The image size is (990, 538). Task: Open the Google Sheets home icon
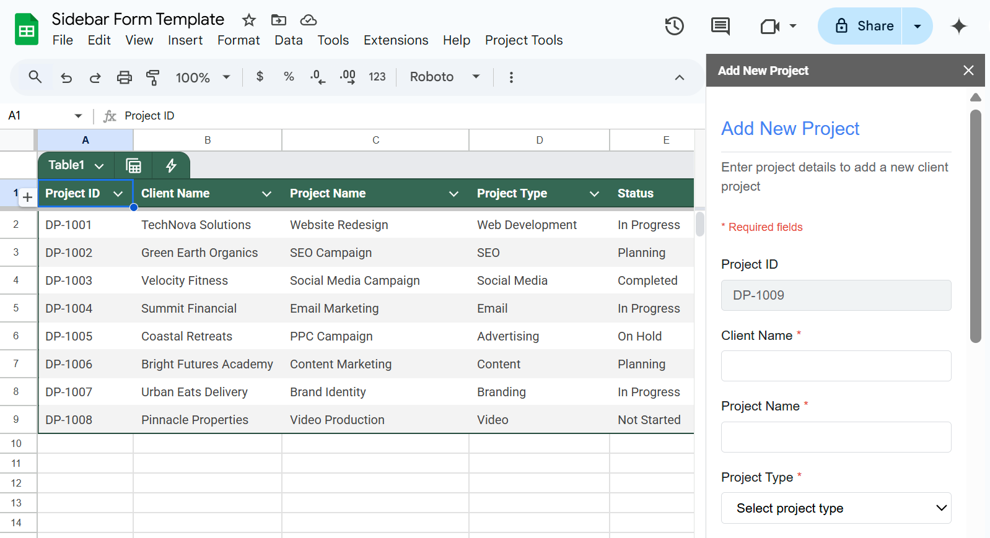[x=27, y=29]
